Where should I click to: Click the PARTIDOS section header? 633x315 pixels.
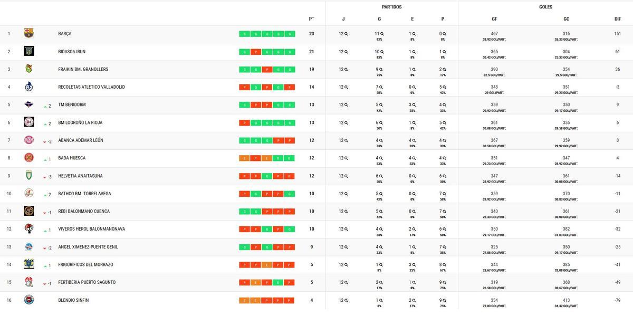click(x=392, y=7)
